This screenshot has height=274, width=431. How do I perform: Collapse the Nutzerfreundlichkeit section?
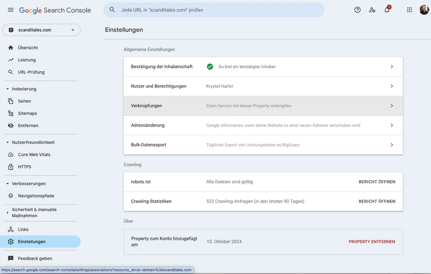pyautogui.click(x=8, y=142)
